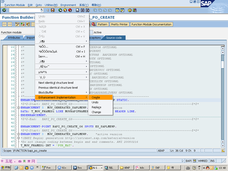Click the Function Module Documentation button
The width and height of the screenshot is (228, 171).
point(151,25)
